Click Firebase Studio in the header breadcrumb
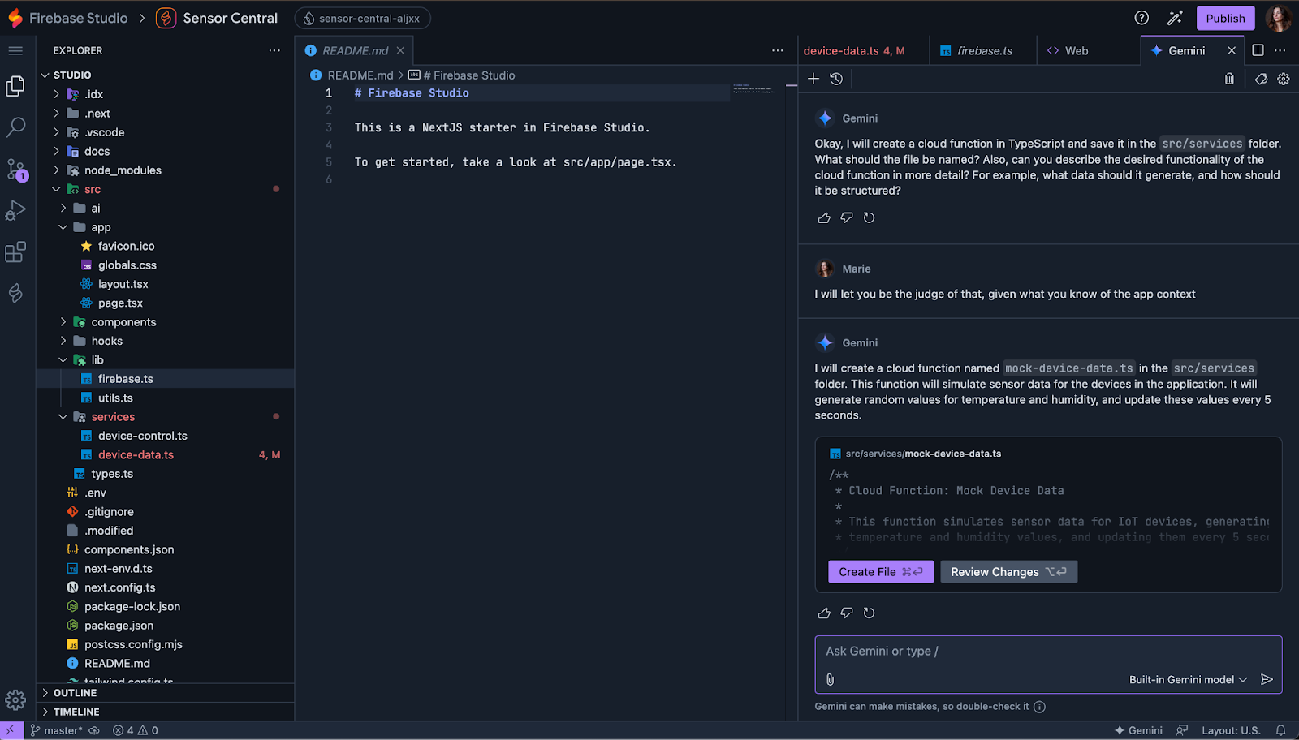1299x740 pixels. tap(79, 18)
